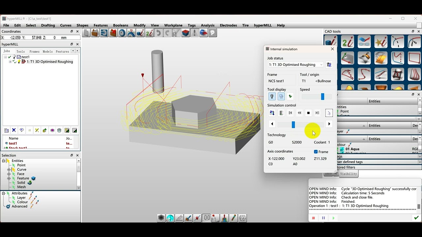Click the folder with red X icon
This screenshot has height=237, width=422.
point(113,33)
